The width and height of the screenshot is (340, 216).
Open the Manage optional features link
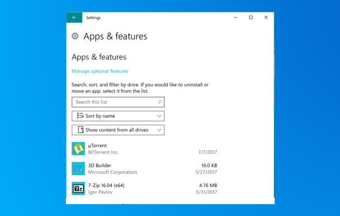100,71
